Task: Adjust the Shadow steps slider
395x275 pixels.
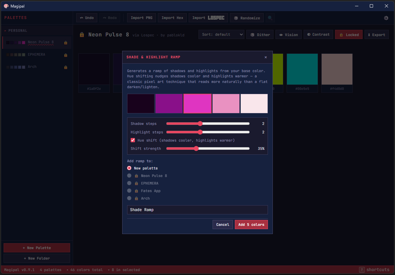Action: pyautogui.click(x=208, y=124)
